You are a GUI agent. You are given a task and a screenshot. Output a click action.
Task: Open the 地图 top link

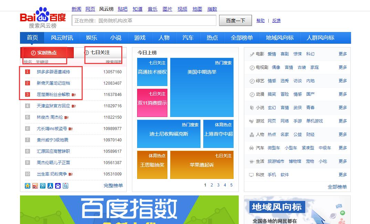[x=197, y=9]
